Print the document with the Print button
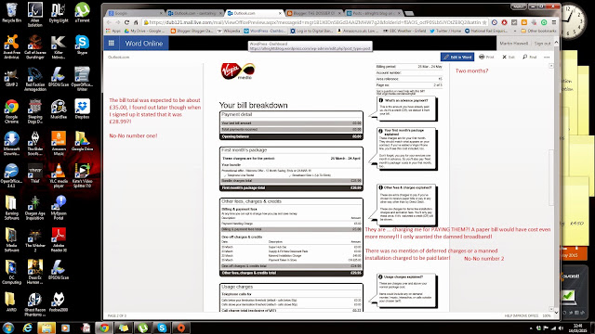This screenshot has height=334, width=595. [486, 58]
